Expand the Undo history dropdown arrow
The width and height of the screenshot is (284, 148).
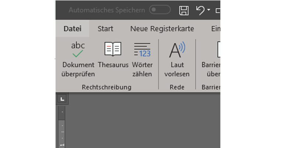pyautogui.click(x=209, y=10)
